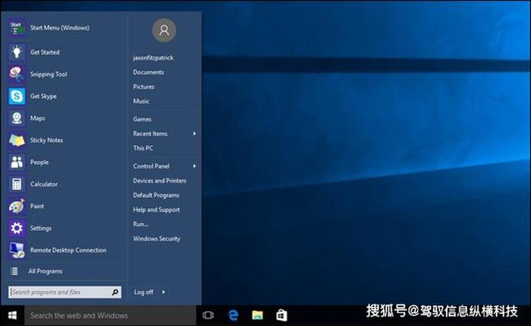Open the Maps app icon
531x326 pixels.
[x=17, y=118]
